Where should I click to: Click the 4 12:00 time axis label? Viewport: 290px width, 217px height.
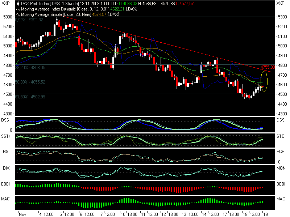[x=46, y=214]
